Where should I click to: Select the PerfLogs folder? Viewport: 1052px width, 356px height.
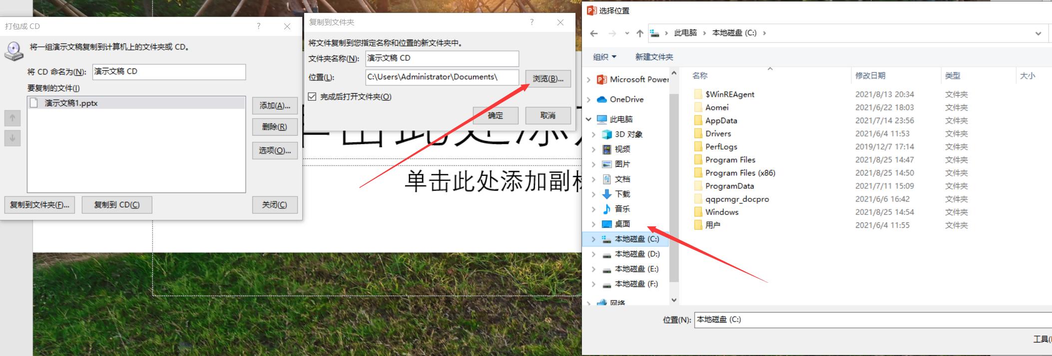coord(721,147)
